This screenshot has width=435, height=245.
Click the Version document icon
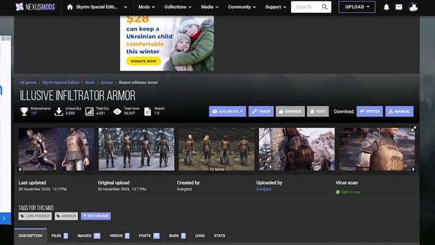click(x=147, y=112)
